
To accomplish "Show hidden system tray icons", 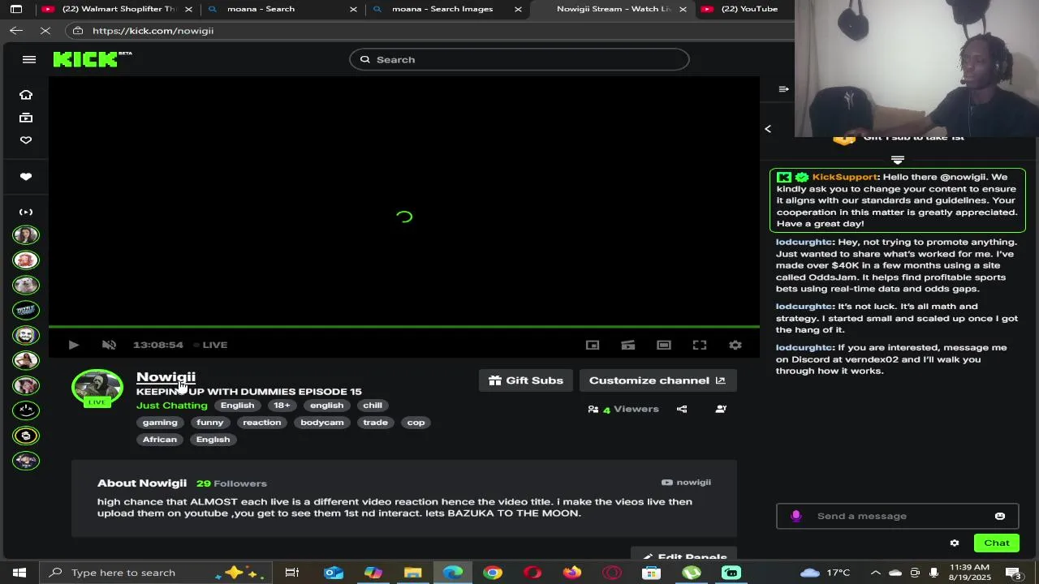I will [x=875, y=573].
